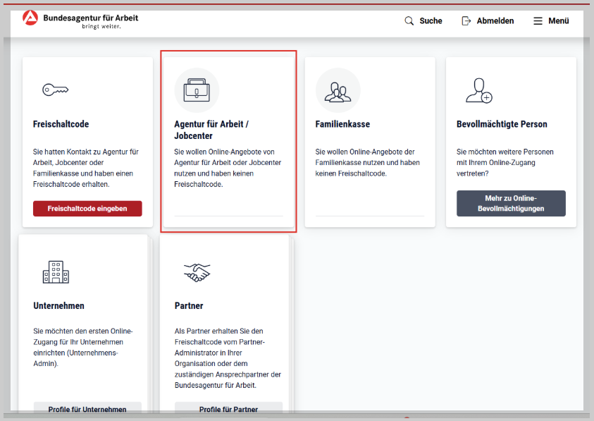The width and height of the screenshot is (594, 421).
Task: Click description 'Sie wollen Online-Angebote von Agentur'
Action: pos(228,168)
